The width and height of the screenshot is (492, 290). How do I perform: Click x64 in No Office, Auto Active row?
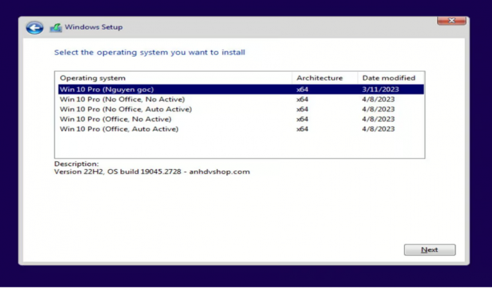302,109
